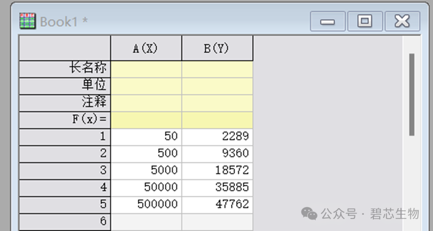The height and width of the screenshot is (231, 433).
Task: Click the F(x)= cell of column B
Action: tap(218, 120)
